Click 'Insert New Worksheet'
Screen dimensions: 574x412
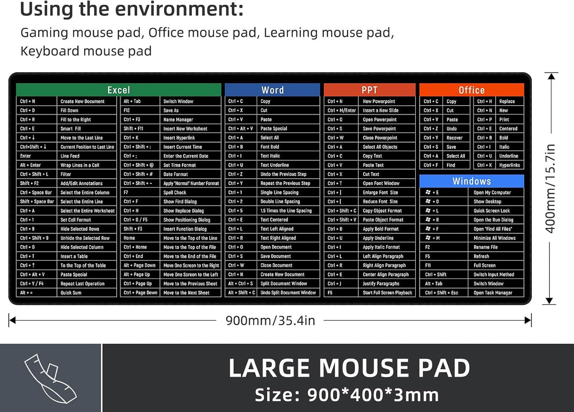tap(191, 129)
